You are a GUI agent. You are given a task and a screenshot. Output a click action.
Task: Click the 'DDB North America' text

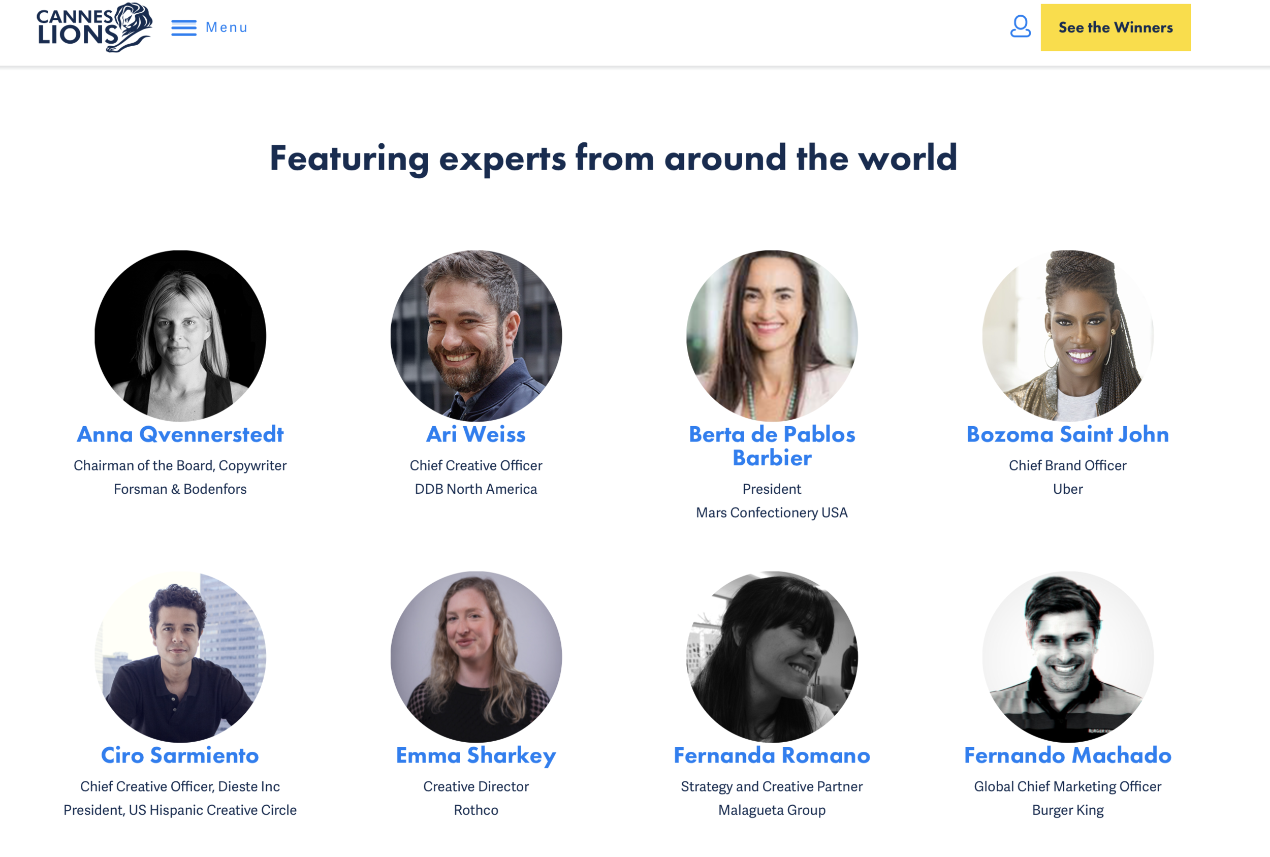476,489
